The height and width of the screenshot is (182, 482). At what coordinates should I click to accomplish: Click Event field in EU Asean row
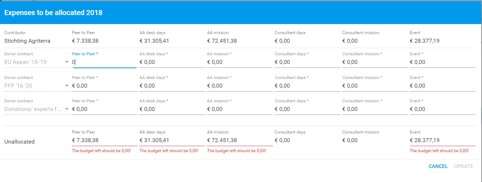442,62
